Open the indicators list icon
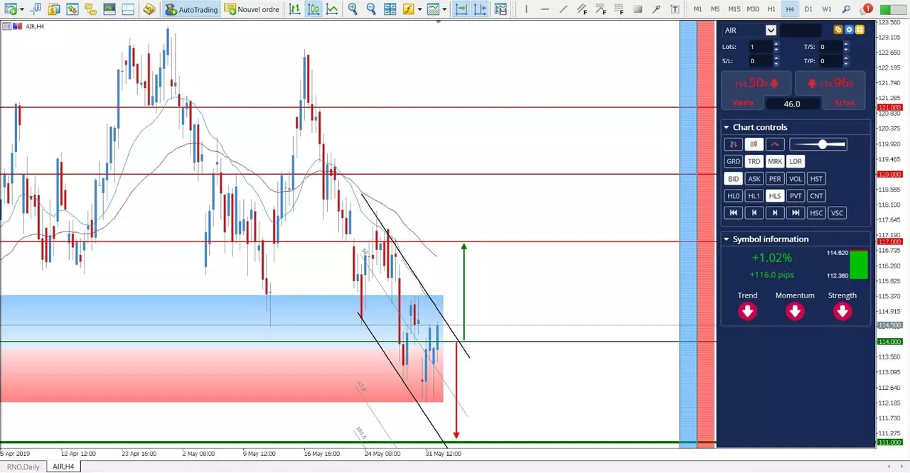The height and width of the screenshot is (473, 910). [x=408, y=9]
